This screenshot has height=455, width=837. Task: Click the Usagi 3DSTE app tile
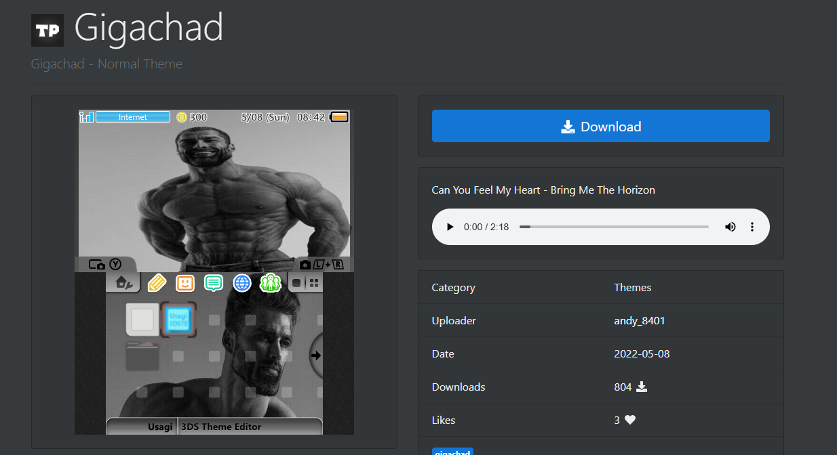pyautogui.click(x=178, y=320)
